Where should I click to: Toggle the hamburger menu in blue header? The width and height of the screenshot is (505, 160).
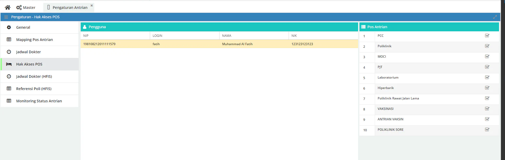[6, 17]
